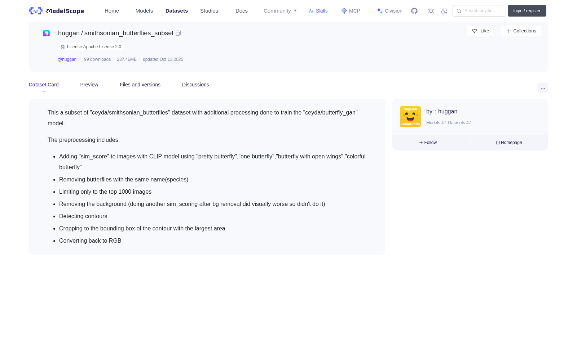The width and height of the screenshot is (577, 360).
Task: Switch to Files and versions tab
Action: [140, 85]
